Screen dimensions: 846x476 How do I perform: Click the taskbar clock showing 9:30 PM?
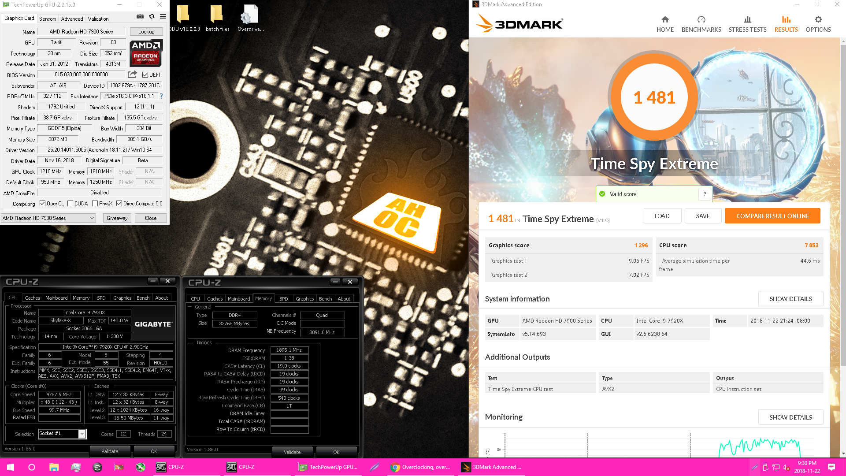click(x=807, y=467)
